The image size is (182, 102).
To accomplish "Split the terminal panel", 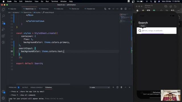I will pyautogui.click(x=117, y=87).
